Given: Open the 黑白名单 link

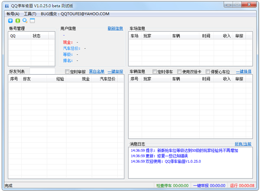Looking at the screenshot, I should [97, 72].
